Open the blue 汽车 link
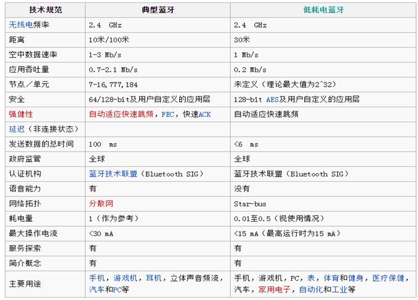The image size is (418, 300). click(x=97, y=290)
